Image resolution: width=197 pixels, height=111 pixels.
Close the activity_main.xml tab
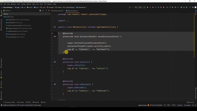click(x=64, y=11)
